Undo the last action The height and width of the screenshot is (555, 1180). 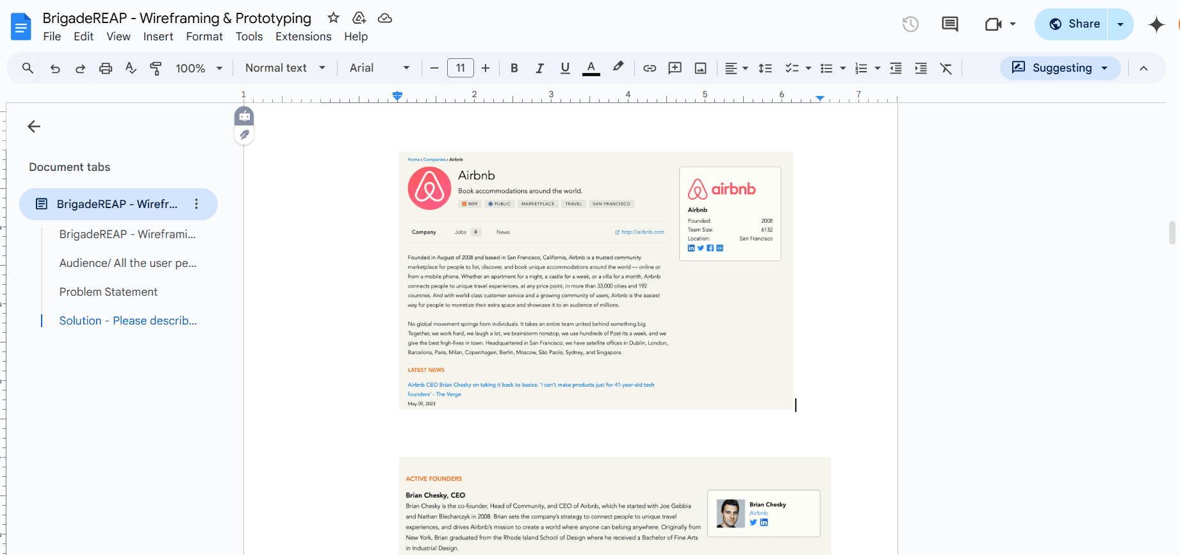(55, 68)
